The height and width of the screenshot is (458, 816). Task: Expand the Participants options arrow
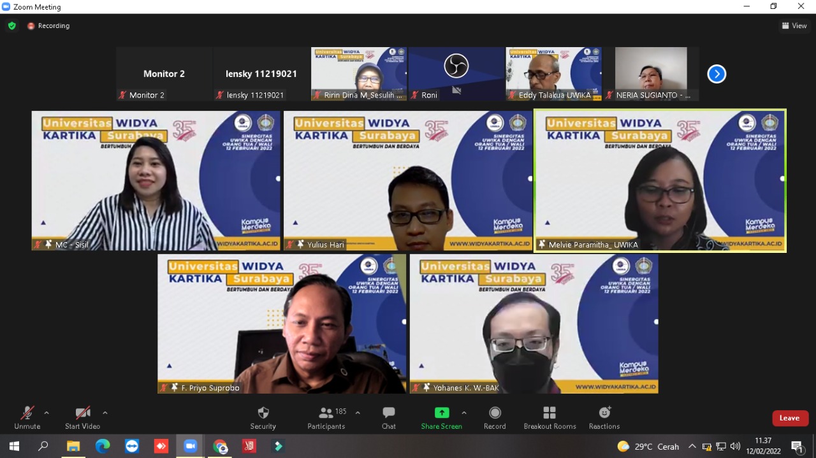point(358,413)
